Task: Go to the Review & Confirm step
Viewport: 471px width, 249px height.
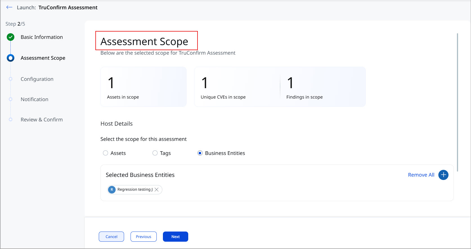Action: coord(42,120)
